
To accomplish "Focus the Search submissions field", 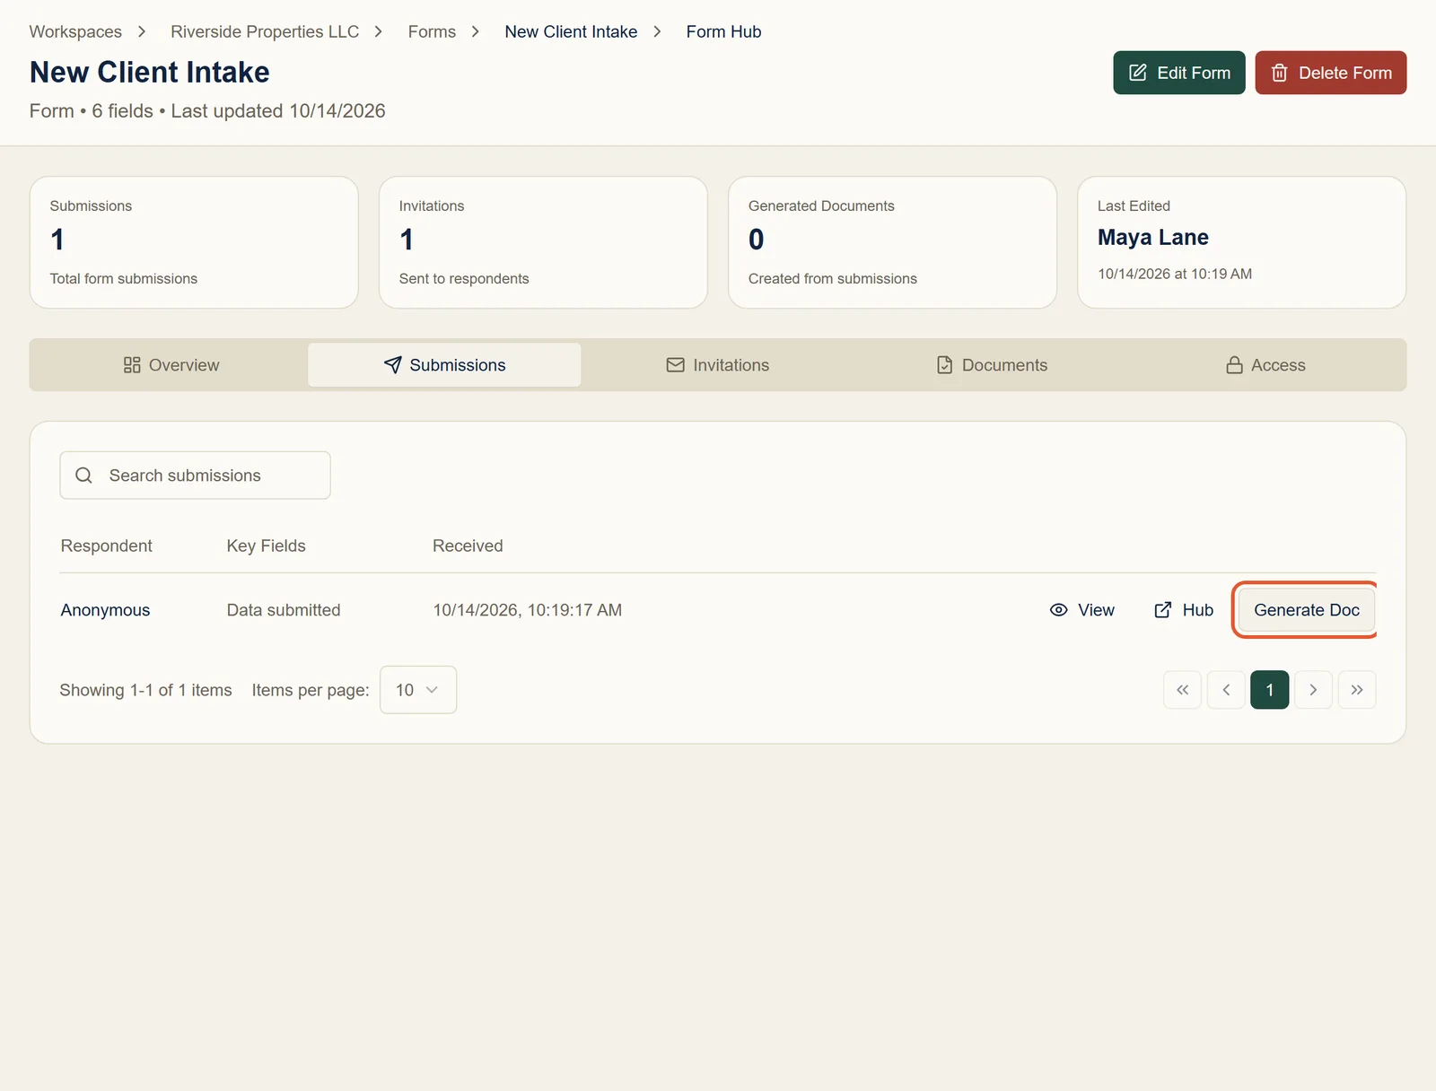I will (x=195, y=476).
